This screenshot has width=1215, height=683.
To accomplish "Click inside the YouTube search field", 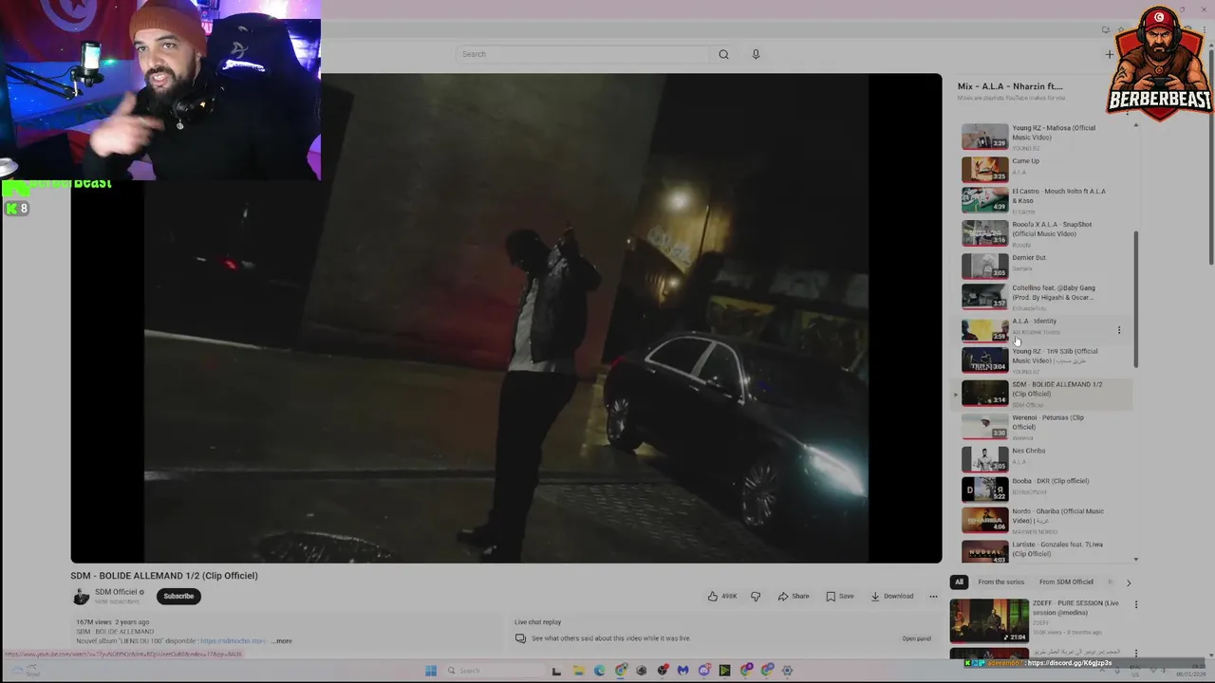I will click(582, 54).
